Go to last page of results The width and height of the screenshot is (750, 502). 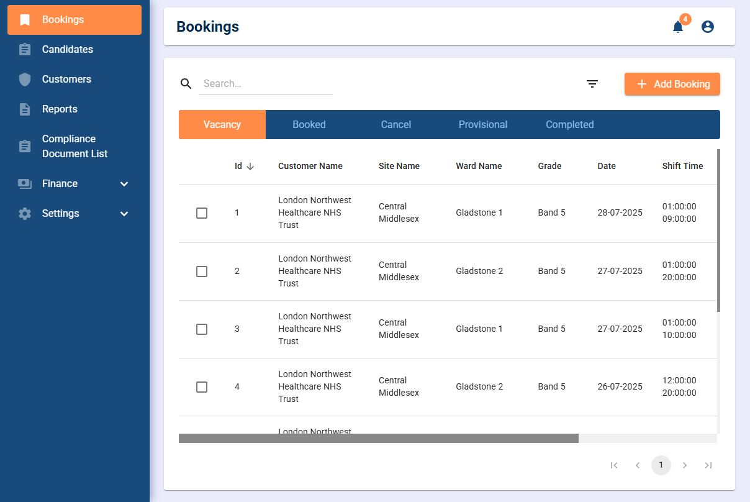pos(708,465)
